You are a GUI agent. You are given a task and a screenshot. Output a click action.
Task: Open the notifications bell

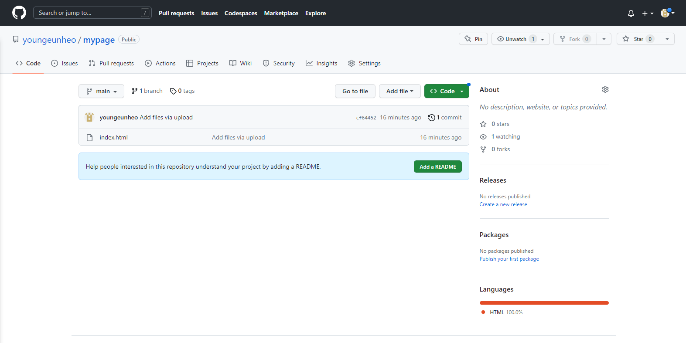[x=631, y=14]
